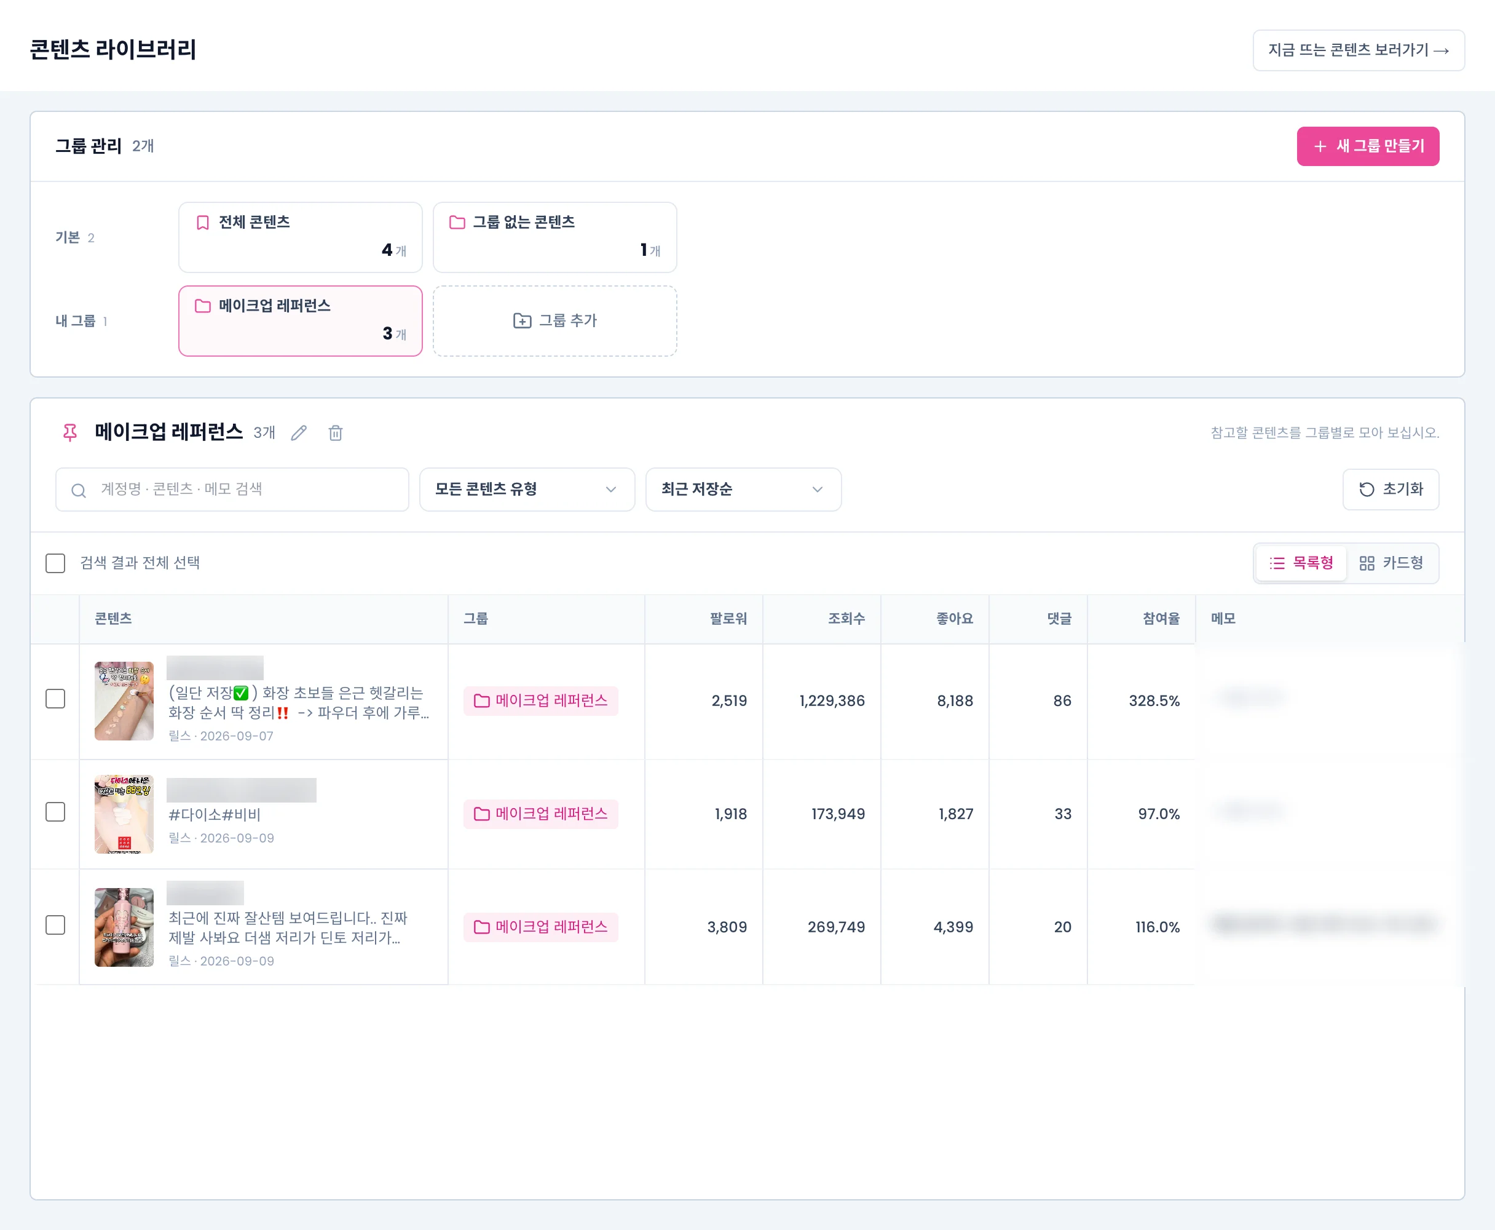Click the folder-plus icon in 그룹 추가
This screenshot has height=1230, width=1495.
522,321
